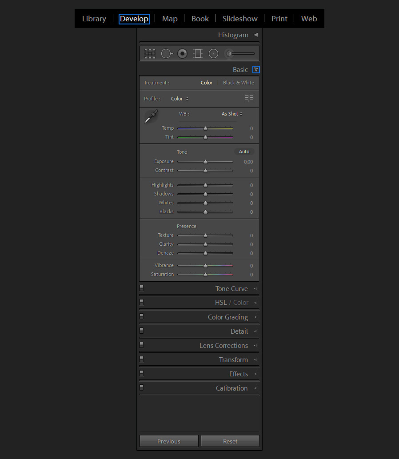This screenshot has width=399, height=459.
Task: Switch to the Print module
Action: pos(279,19)
